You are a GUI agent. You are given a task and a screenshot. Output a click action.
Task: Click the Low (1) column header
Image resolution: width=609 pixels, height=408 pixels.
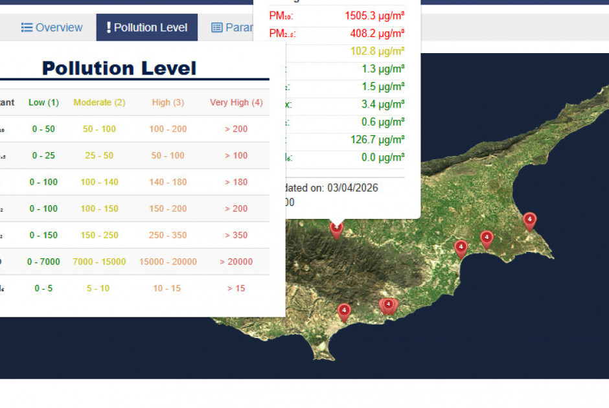pyautogui.click(x=43, y=102)
